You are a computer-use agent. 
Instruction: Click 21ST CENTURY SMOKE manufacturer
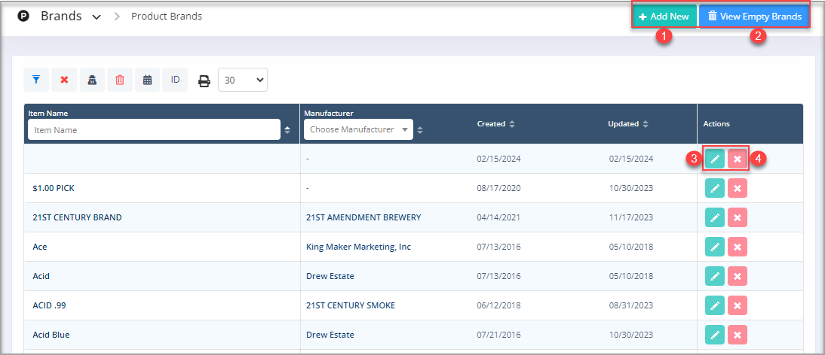[x=351, y=305]
